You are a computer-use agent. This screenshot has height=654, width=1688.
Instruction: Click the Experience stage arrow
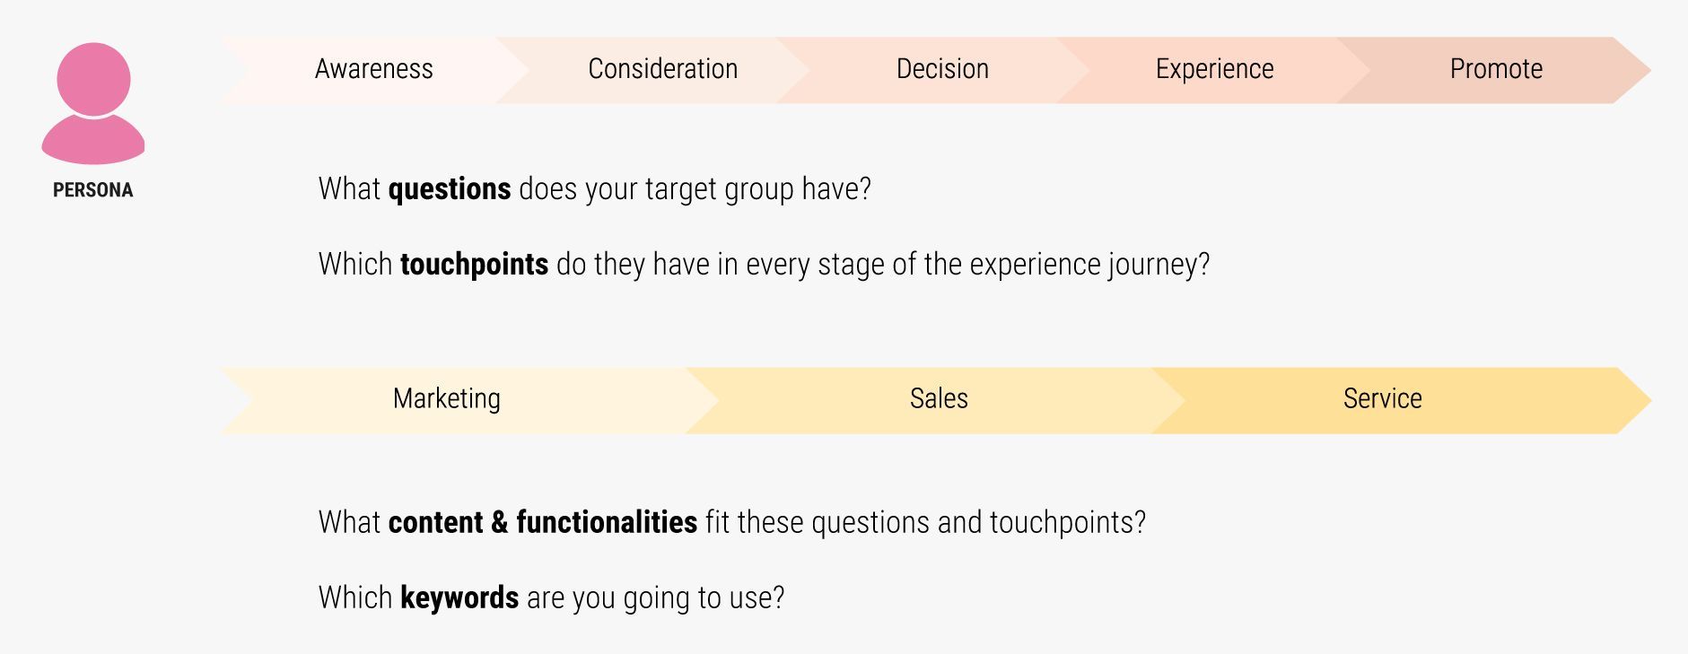(x=1214, y=70)
